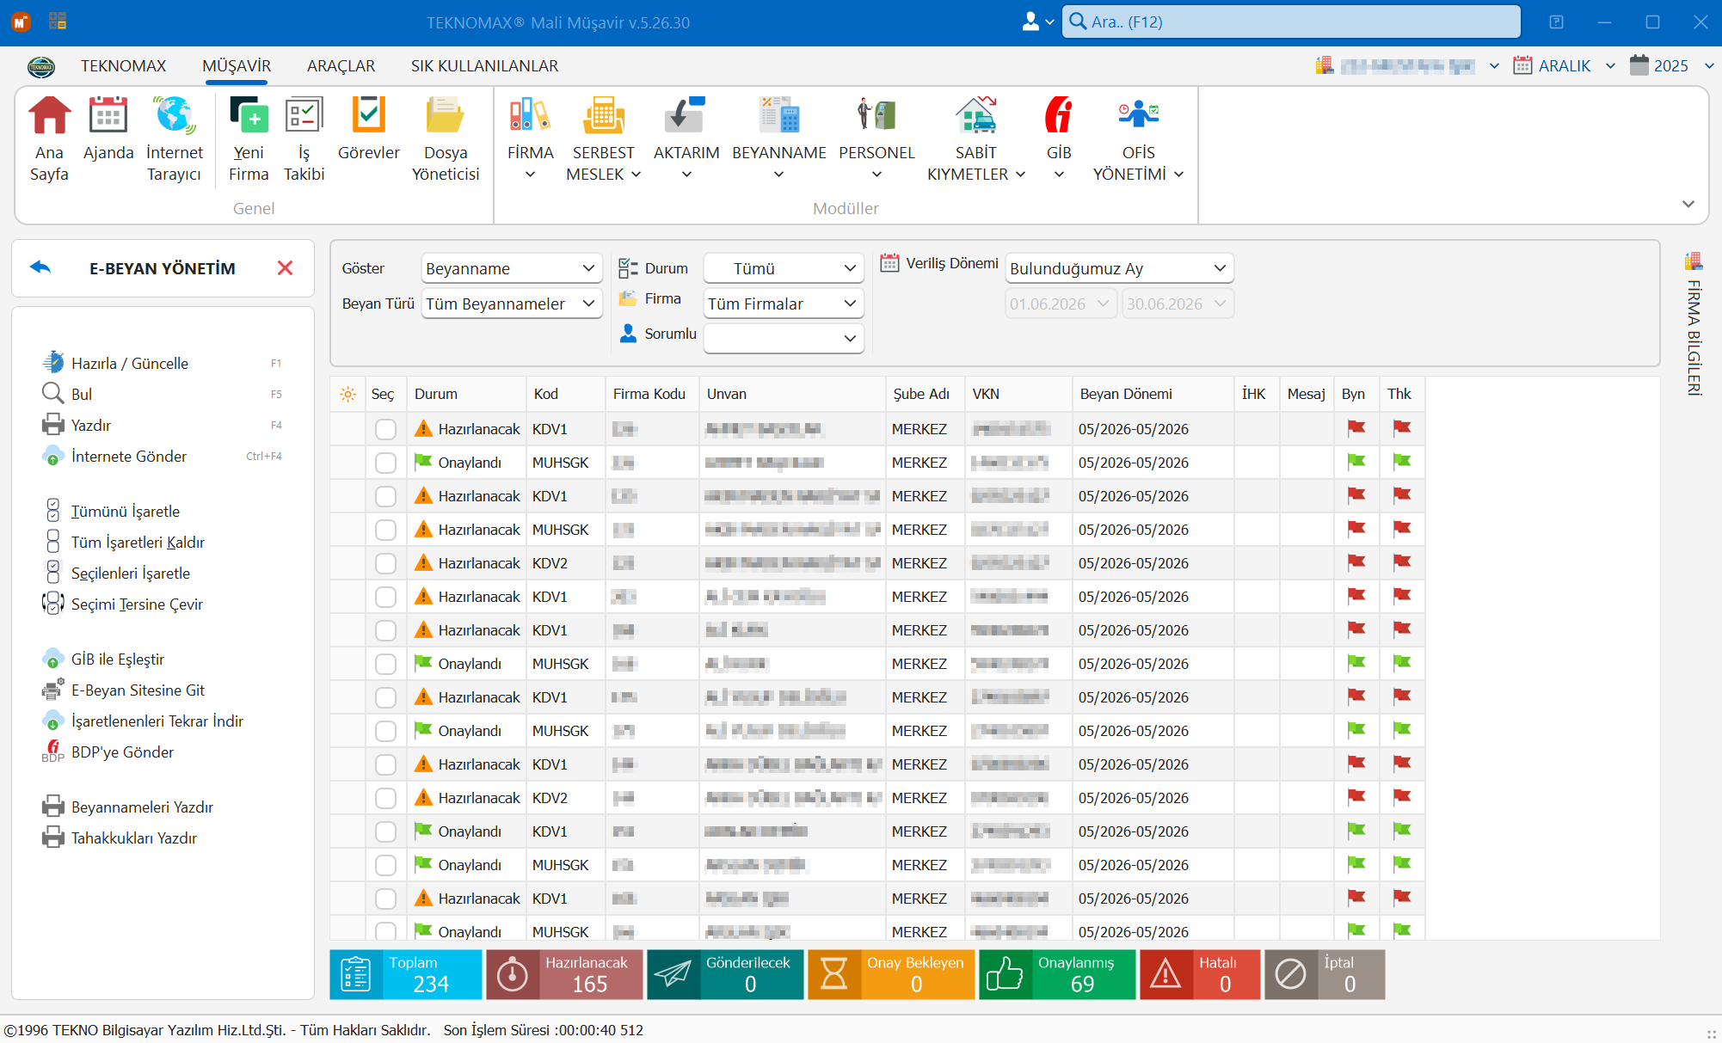This screenshot has height=1043, width=1722.
Task: Open E-Beyan Sitesine Git
Action: (x=124, y=690)
